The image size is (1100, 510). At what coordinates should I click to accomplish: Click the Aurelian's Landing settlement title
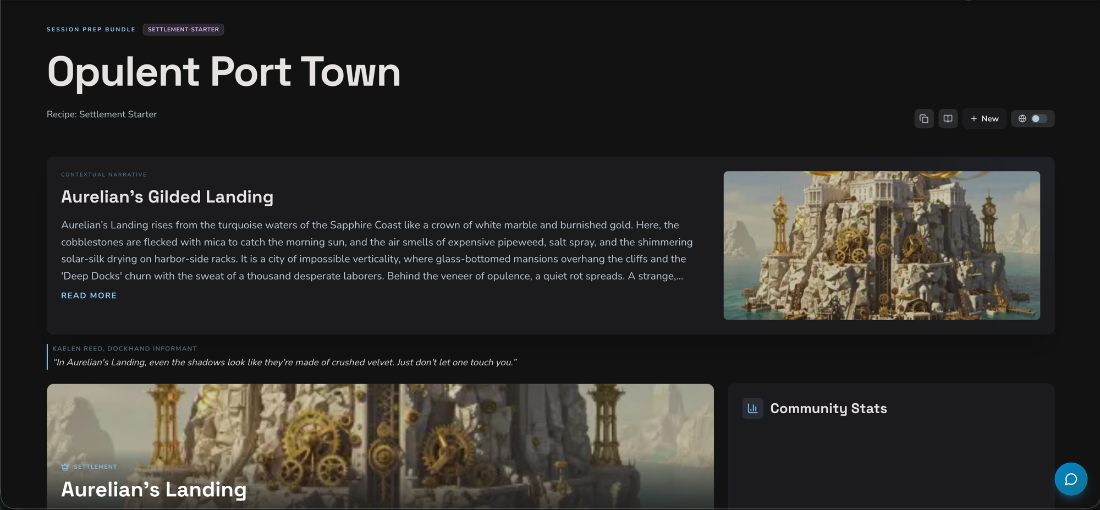pyautogui.click(x=153, y=490)
